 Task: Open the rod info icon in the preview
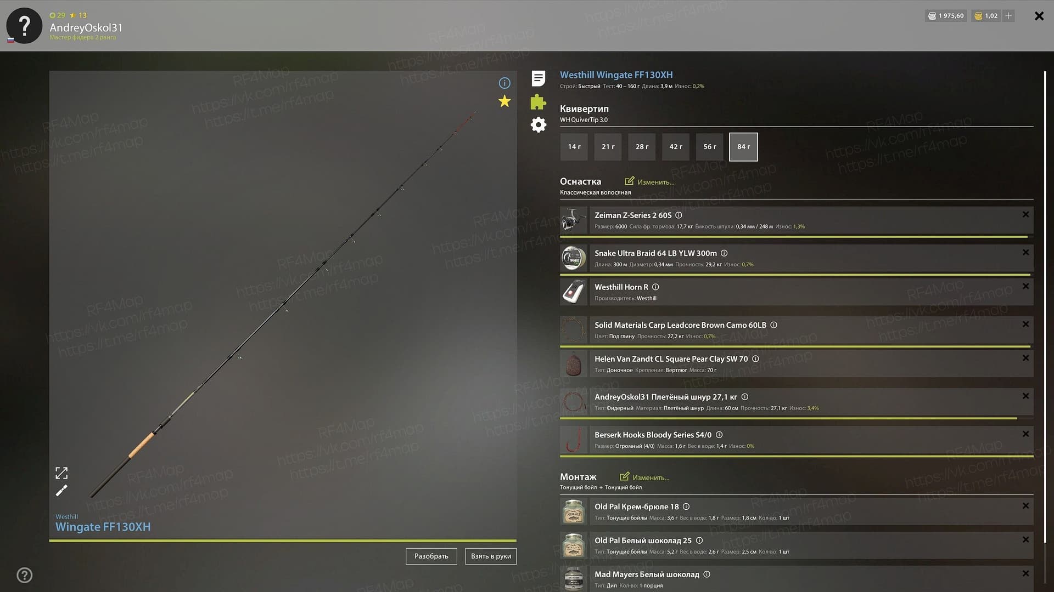click(504, 83)
